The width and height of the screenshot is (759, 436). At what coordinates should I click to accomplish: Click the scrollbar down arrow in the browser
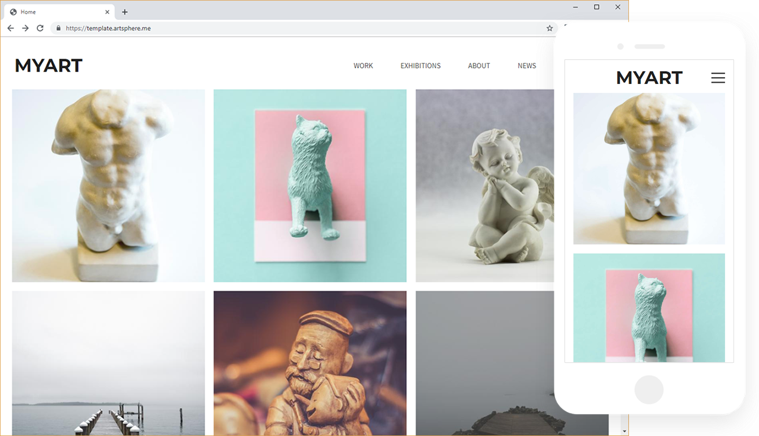tap(624, 431)
